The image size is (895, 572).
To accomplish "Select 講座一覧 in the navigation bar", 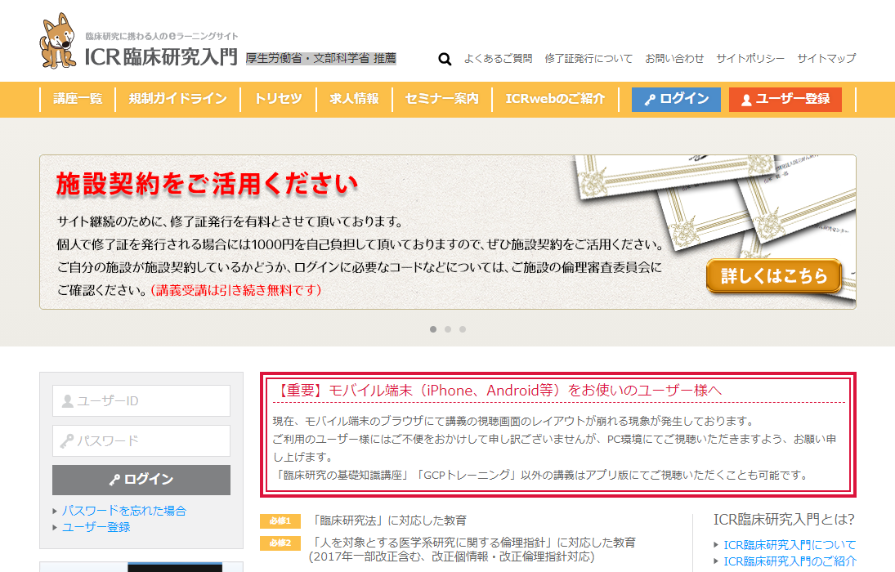I will point(78,99).
